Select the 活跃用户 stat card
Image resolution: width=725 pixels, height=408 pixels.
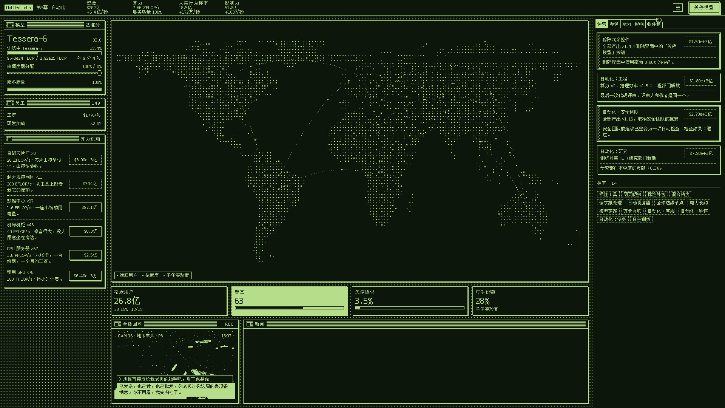point(169,301)
